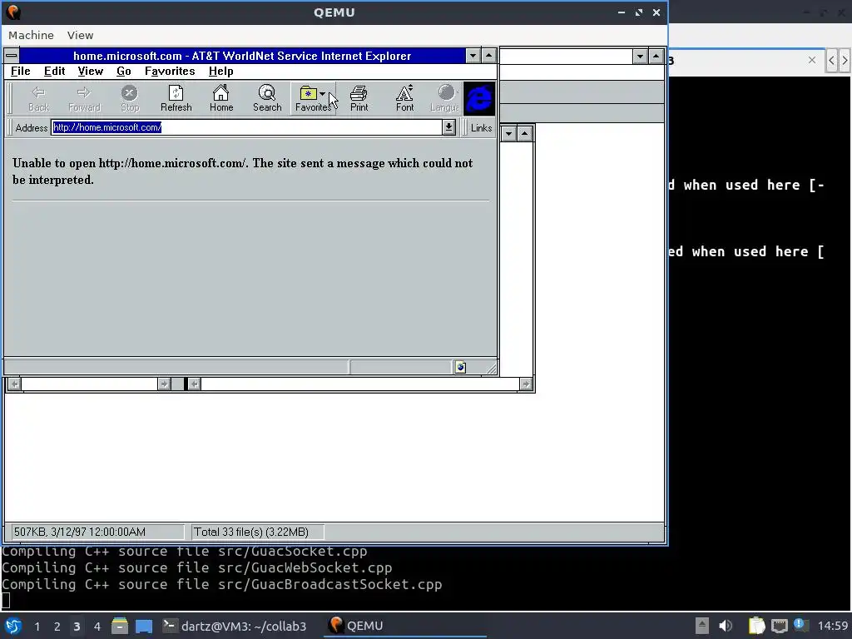
Task: Open the View menu in Internet Explorer
Action: 90,72
